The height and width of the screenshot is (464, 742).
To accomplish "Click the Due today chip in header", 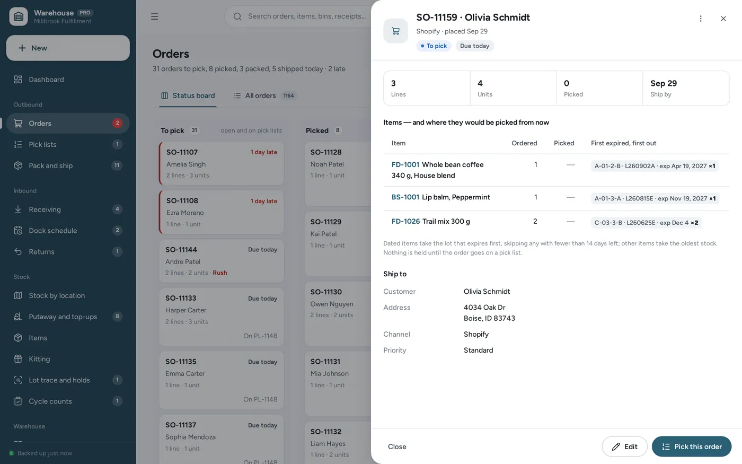I will tap(475, 46).
